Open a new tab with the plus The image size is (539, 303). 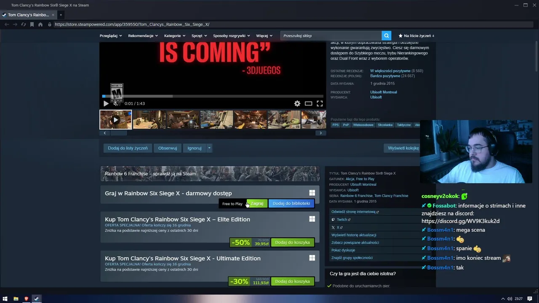click(x=61, y=15)
